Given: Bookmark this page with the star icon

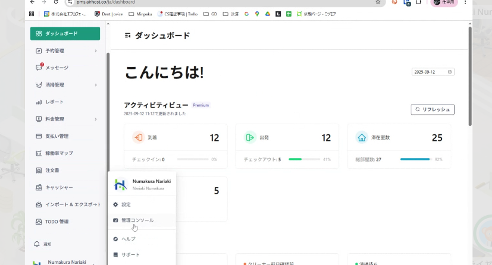Looking at the screenshot, I should pyautogui.click(x=378, y=2).
